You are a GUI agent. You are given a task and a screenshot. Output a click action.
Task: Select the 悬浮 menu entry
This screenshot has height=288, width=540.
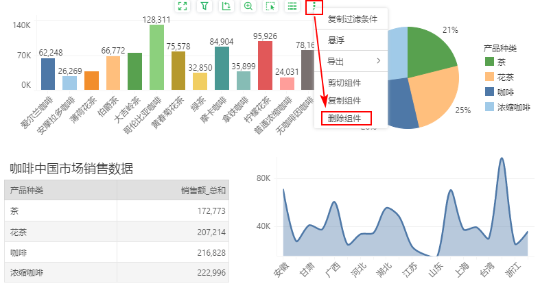[336, 40]
